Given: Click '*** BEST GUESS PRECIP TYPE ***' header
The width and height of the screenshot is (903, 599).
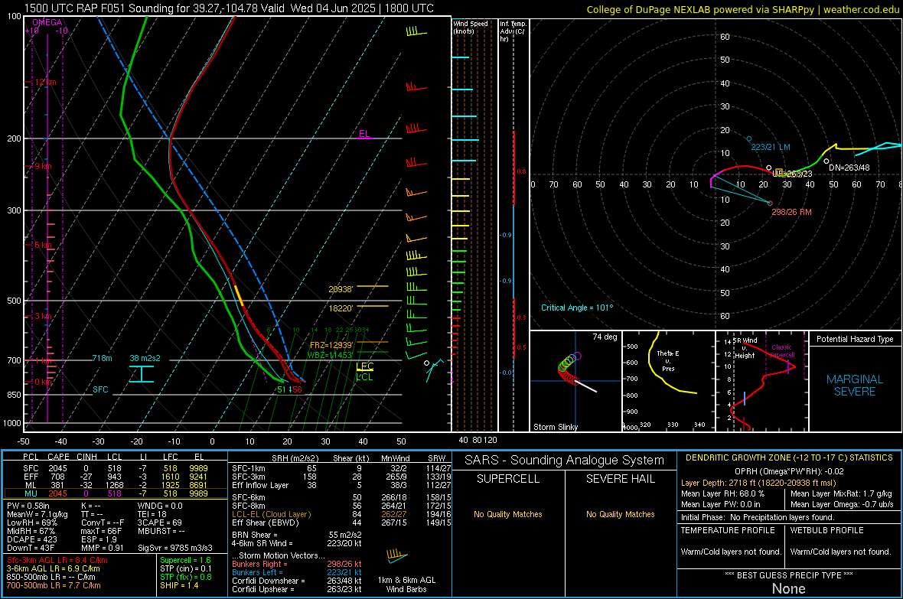Looking at the screenshot, I should (788, 575).
